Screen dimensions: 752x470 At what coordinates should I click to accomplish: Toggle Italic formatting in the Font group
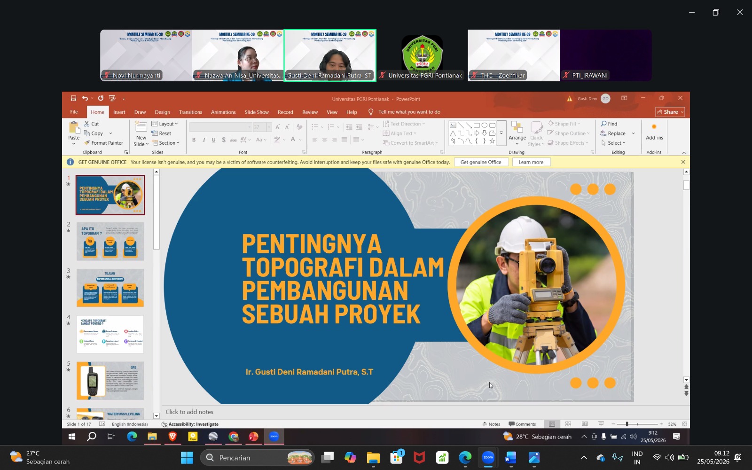[204, 140]
